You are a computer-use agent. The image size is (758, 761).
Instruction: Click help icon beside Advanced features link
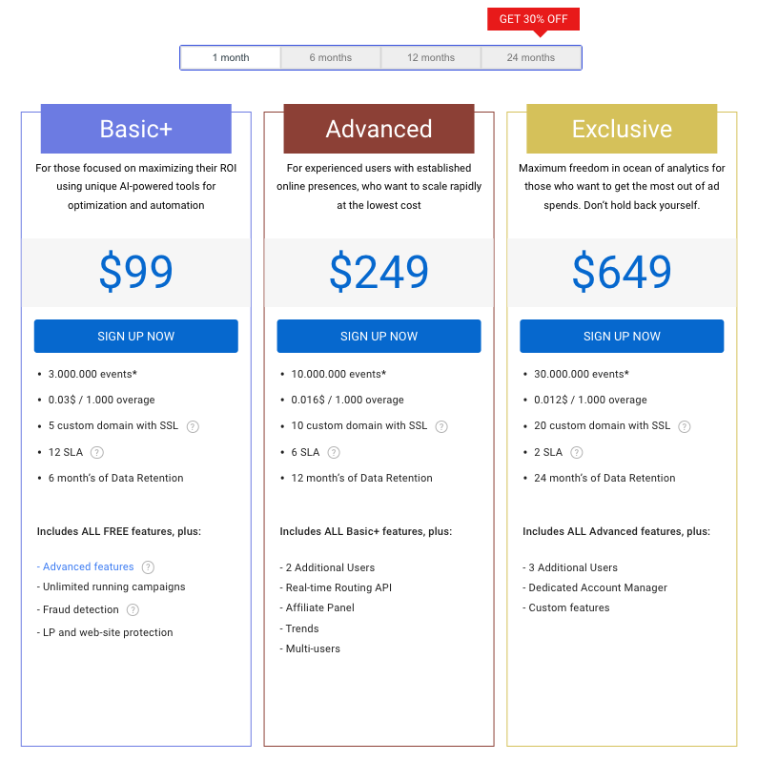[148, 567]
